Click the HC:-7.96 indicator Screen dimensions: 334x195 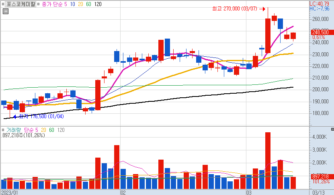point(319,8)
